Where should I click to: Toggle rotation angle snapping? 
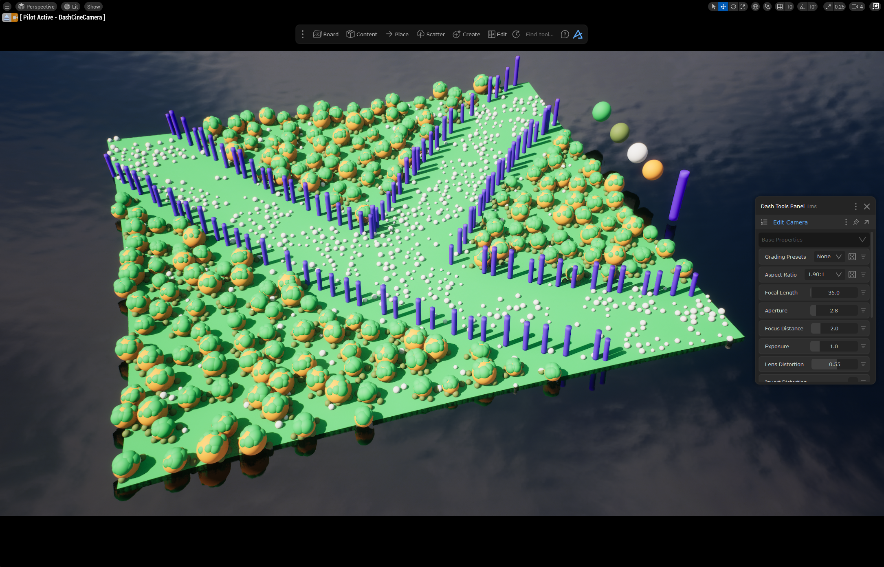coord(802,7)
